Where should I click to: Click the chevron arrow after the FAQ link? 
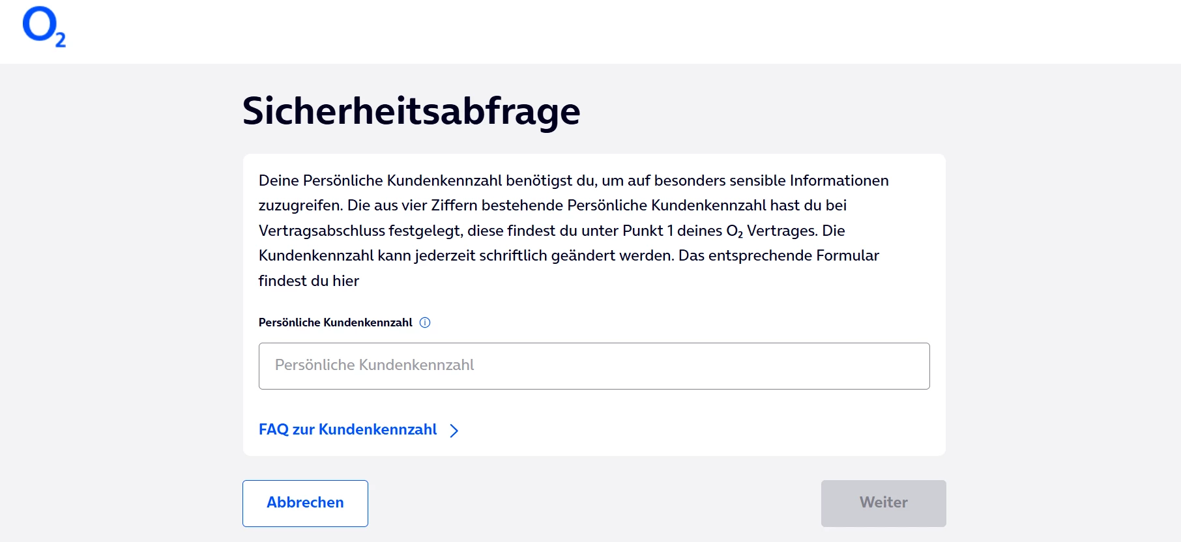[454, 431]
